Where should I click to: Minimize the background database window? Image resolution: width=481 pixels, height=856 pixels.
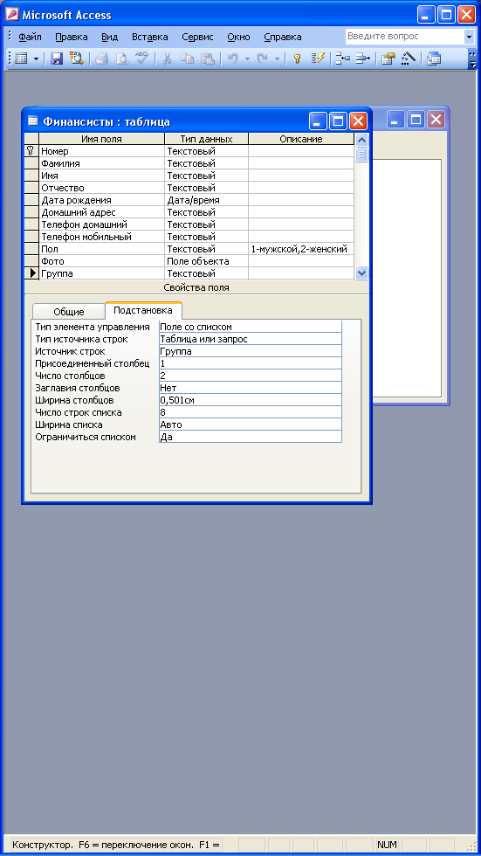click(x=396, y=119)
